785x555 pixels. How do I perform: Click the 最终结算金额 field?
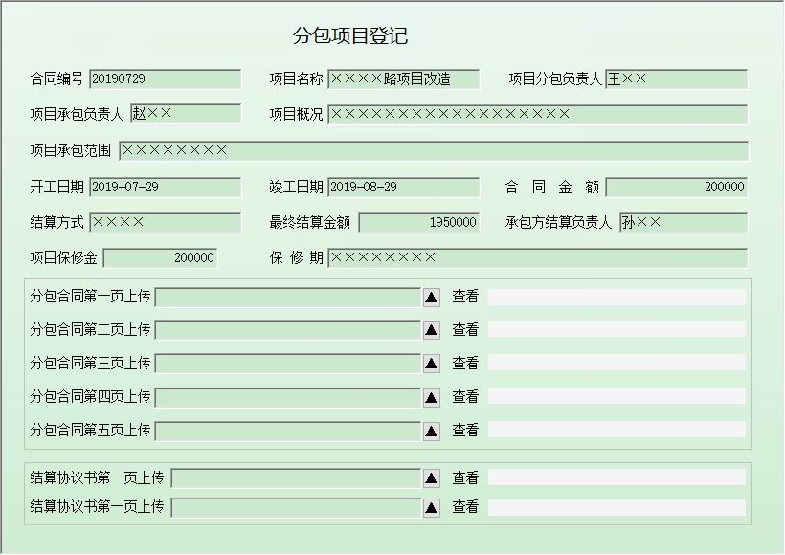(x=419, y=223)
